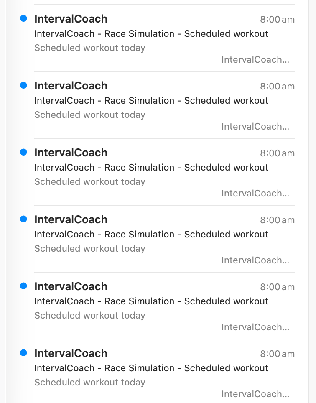
Task: Click the 8:00 am timestamp on the last email
Action: [277, 354]
